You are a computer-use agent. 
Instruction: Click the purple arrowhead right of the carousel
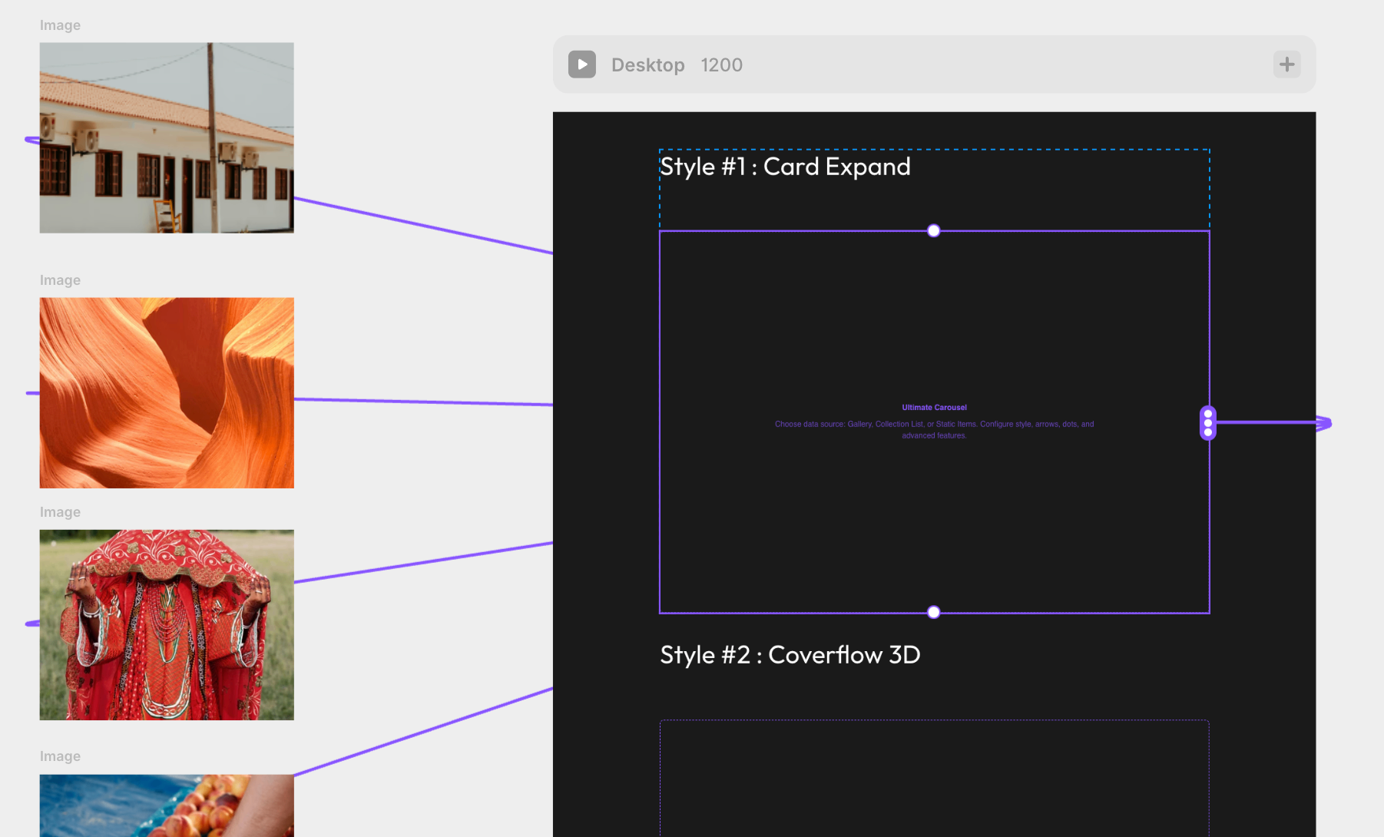(x=1323, y=423)
